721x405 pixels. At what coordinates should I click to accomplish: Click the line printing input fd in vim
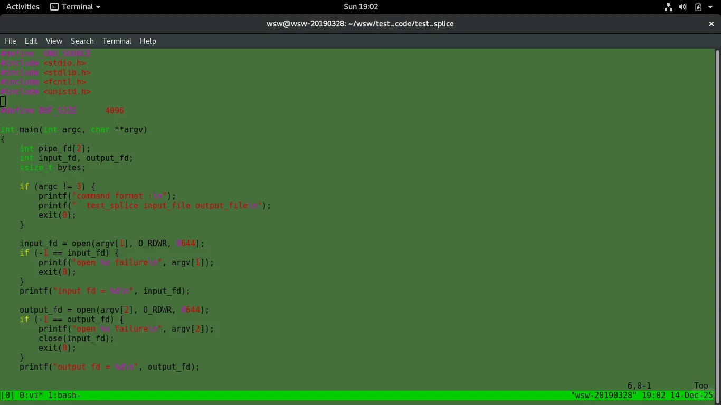coord(105,291)
